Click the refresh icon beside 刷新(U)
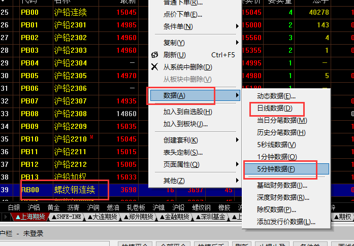 (x=154, y=55)
